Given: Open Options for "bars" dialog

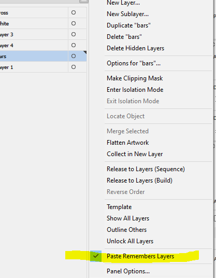Looking at the screenshot, I should [x=134, y=63].
